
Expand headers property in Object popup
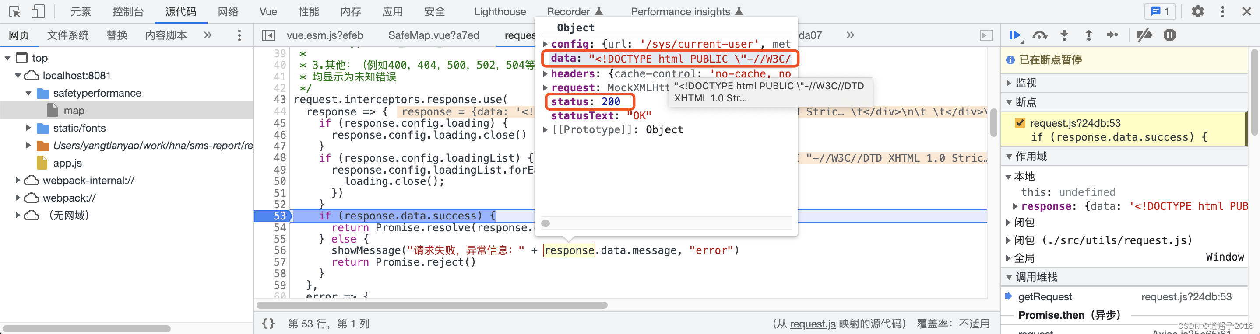click(546, 74)
